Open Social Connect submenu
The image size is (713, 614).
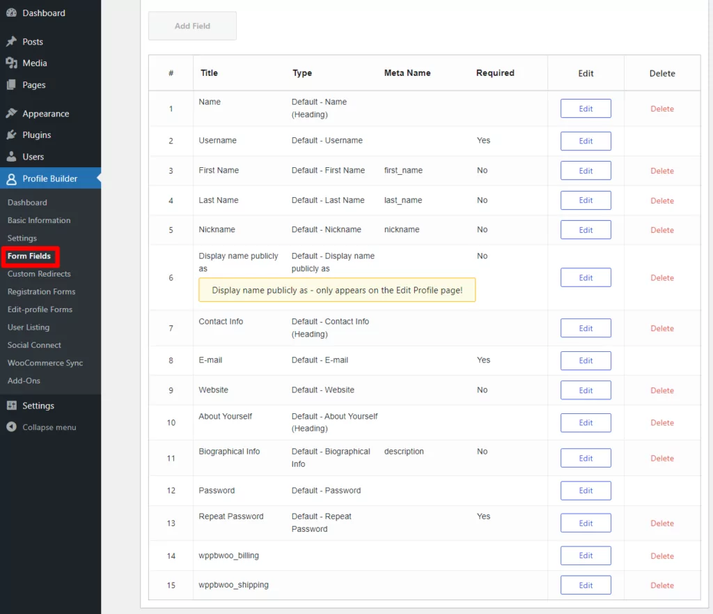pyautogui.click(x=34, y=345)
